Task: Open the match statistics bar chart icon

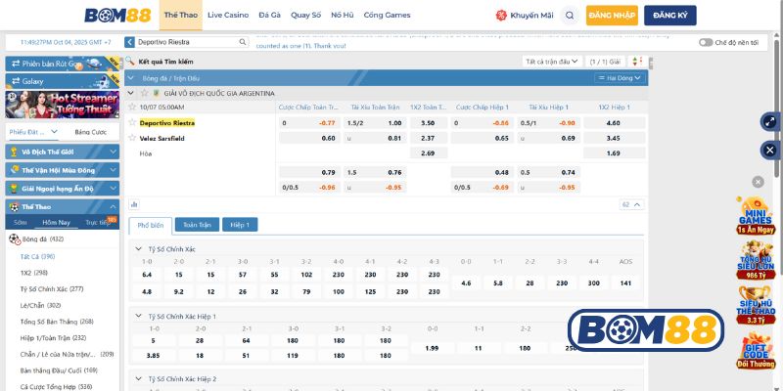Action: click(x=134, y=204)
